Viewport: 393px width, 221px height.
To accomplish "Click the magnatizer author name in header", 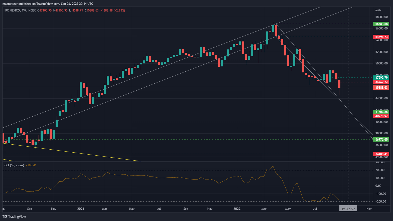I will tap(10, 4).
